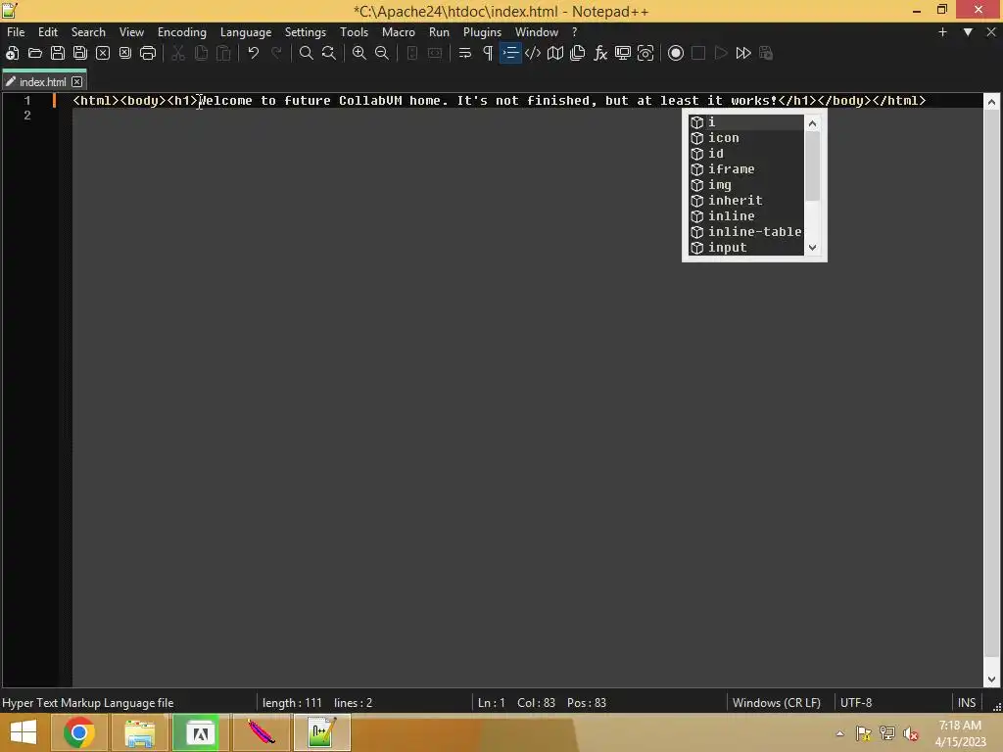Zoom in using the toolbar magnifier plus

click(x=359, y=53)
